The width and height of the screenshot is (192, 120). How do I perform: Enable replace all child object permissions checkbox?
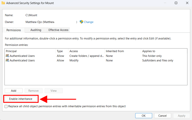6,106
